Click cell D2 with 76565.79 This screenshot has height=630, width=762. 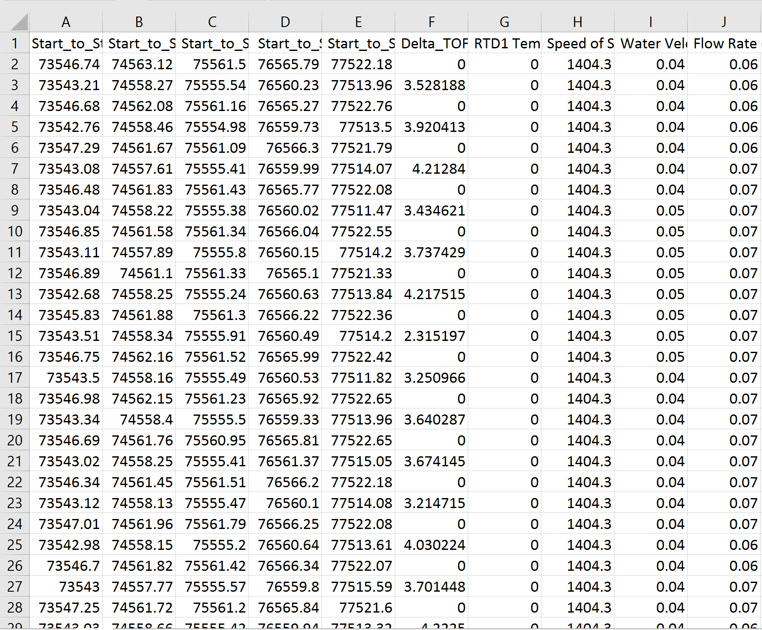pyautogui.click(x=285, y=64)
